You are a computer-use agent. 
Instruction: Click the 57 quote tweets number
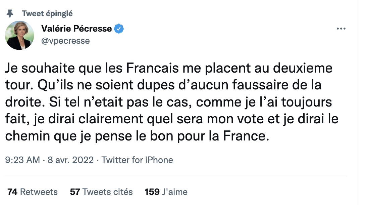click(x=74, y=192)
